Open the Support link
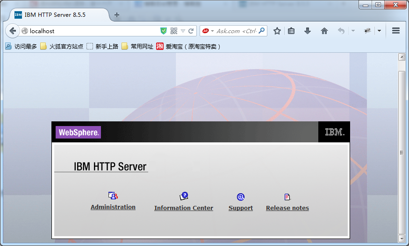This screenshot has width=409, height=246. pos(241,208)
